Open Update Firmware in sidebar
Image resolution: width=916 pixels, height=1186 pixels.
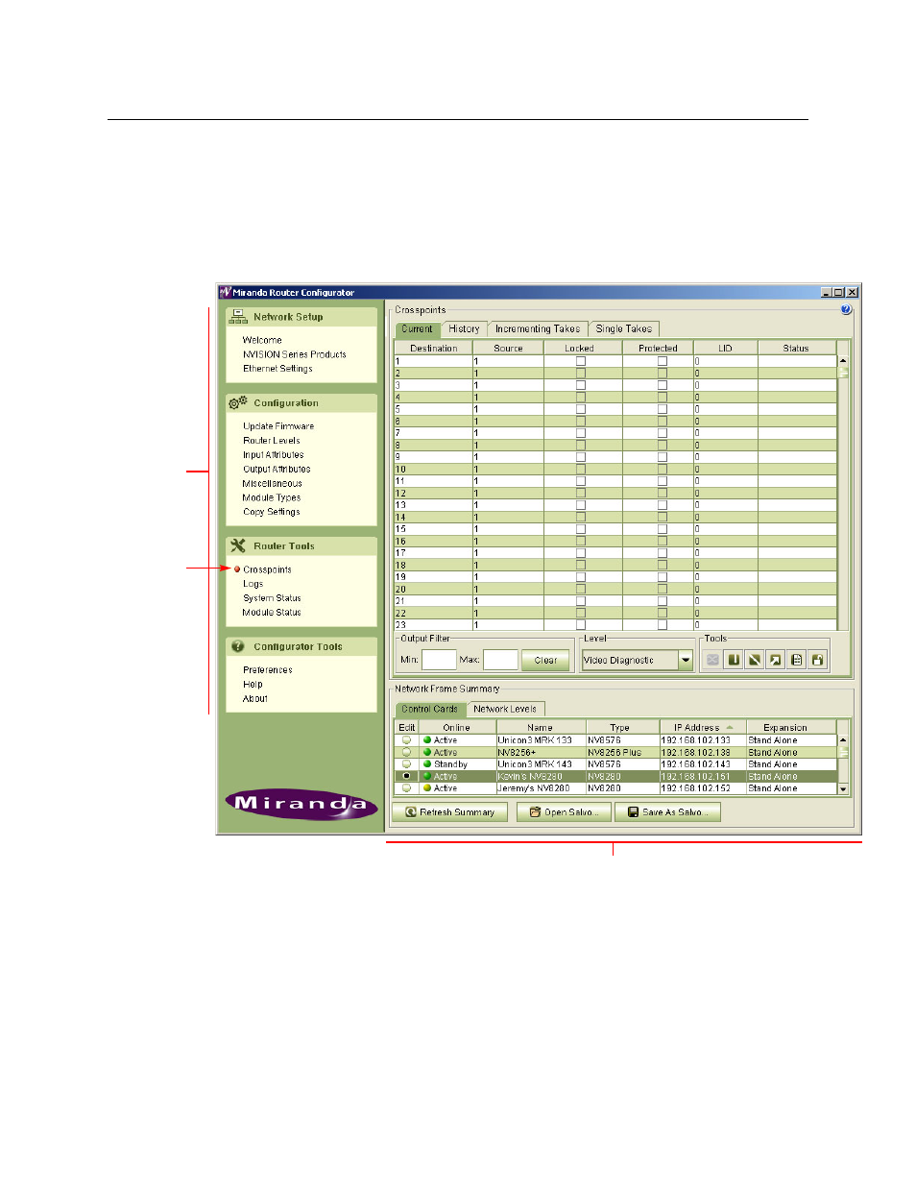(x=278, y=426)
